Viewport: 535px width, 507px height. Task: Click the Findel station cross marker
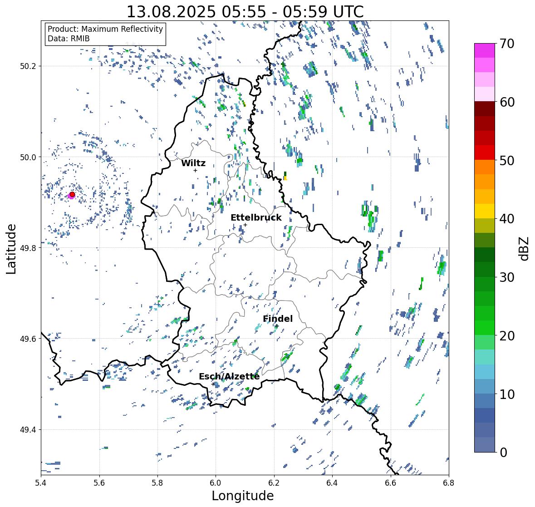[277, 326]
